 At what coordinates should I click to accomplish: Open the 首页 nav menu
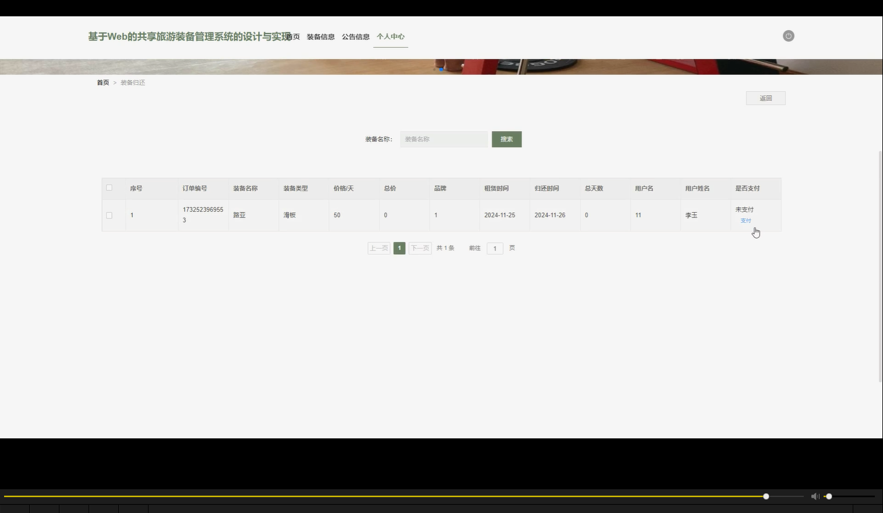click(x=293, y=37)
